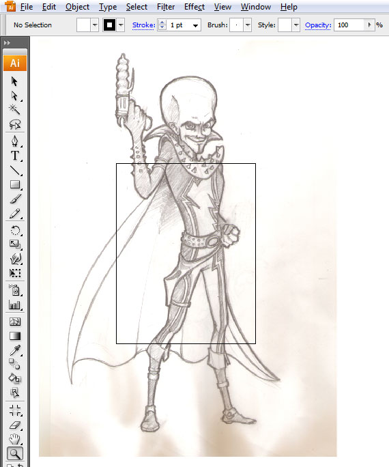
Task: Click the Style swatch box
Action: click(285, 25)
